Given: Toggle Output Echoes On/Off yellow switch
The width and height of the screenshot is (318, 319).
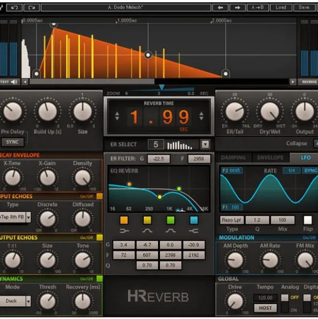Looking at the screenshot, I should coord(100,237).
